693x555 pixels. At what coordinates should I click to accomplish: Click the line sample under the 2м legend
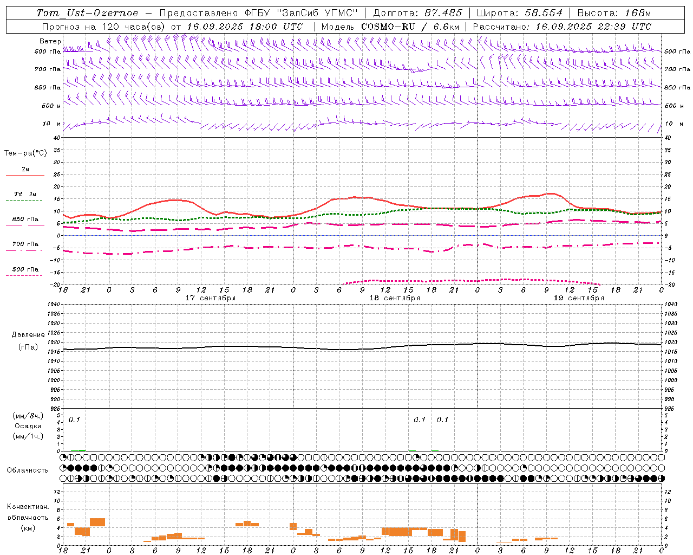24,176
